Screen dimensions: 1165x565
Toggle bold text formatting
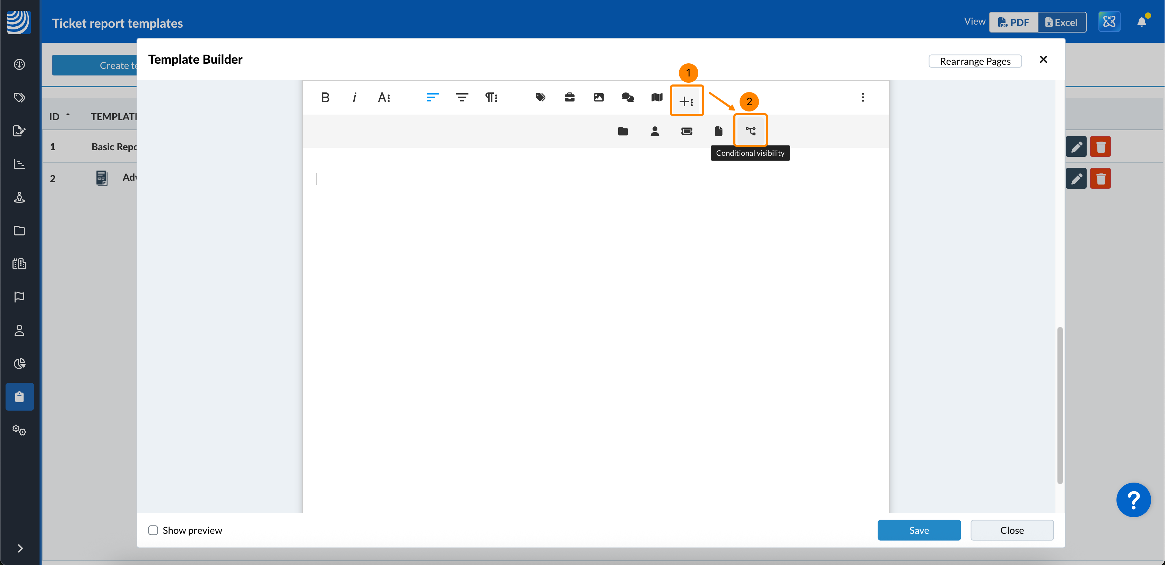[x=325, y=98]
